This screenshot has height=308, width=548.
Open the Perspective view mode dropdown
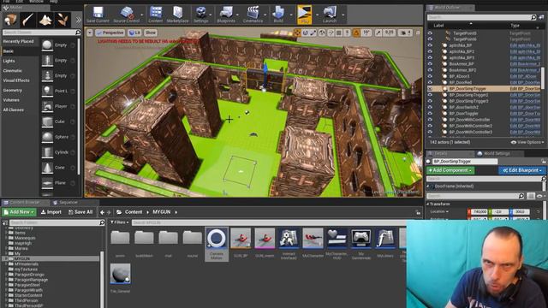110,33
